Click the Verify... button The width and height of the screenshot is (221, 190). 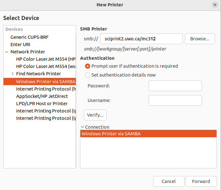95,115
